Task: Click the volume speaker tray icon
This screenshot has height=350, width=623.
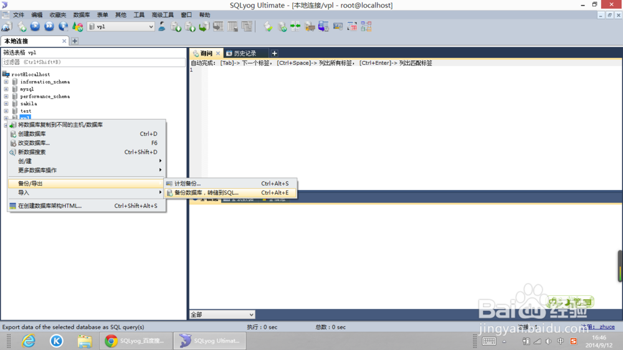Action: click(x=549, y=341)
